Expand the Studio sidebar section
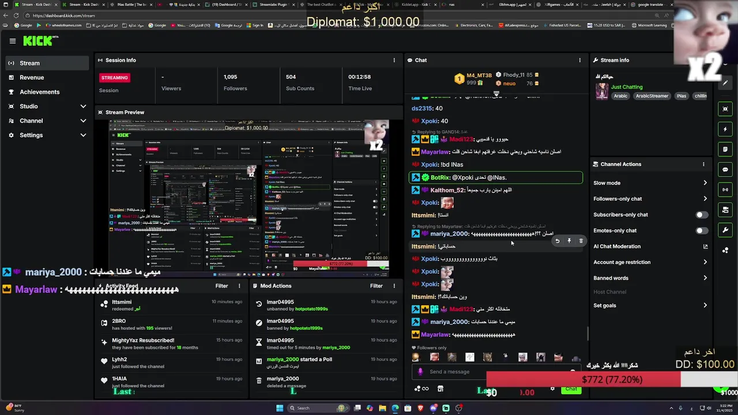Image resolution: width=738 pixels, height=415 pixels. pos(47,106)
